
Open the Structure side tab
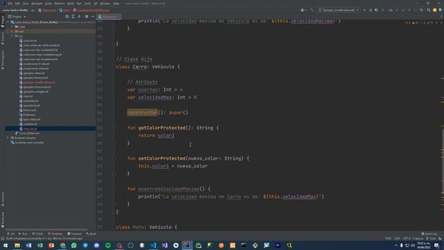(3, 199)
